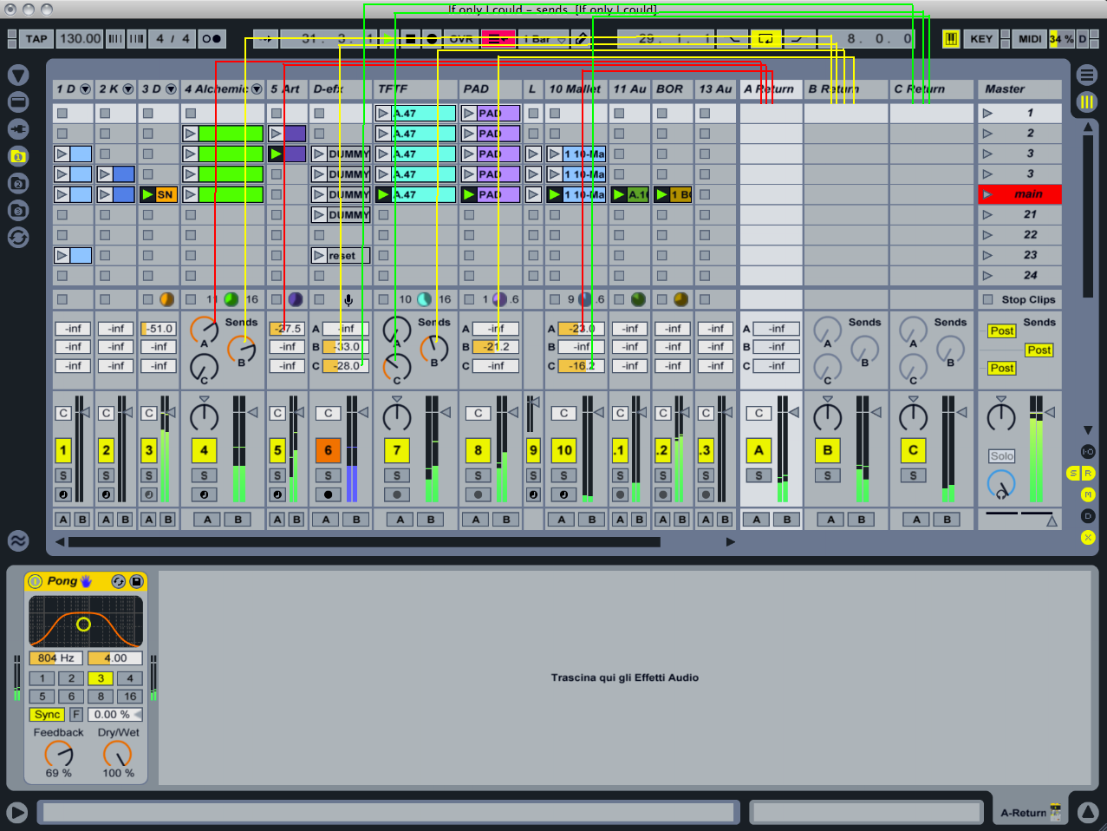Set Pong delay time to 4
This screenshot has height=831, width=1107.
point(129,678)
